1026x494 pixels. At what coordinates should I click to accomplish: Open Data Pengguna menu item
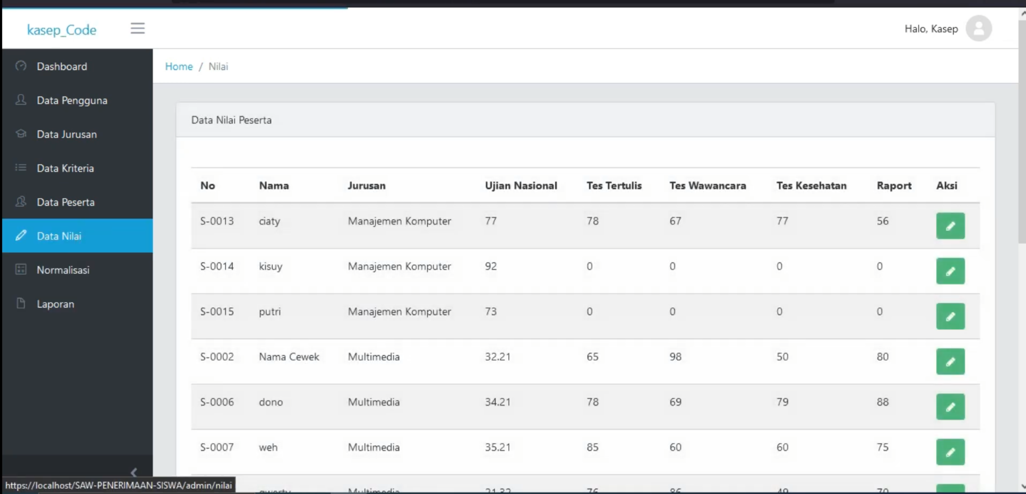point(77,100)
